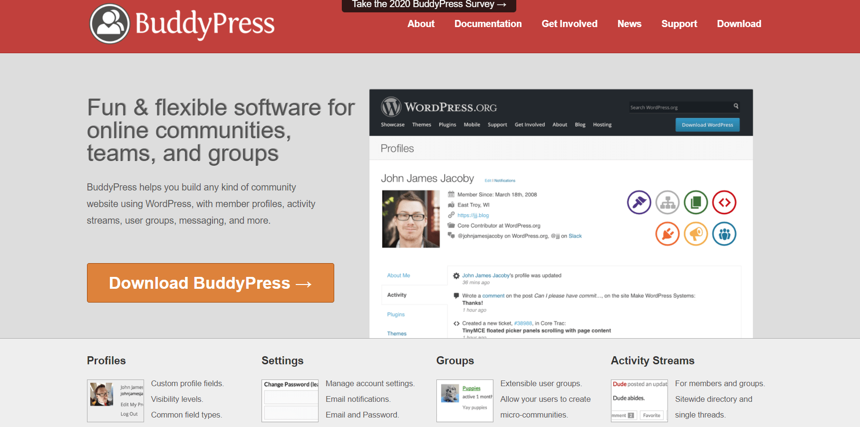Click the Download WordPress button
Image resolution: width=860 pixels, height=427 pixels.
(707, 125)
